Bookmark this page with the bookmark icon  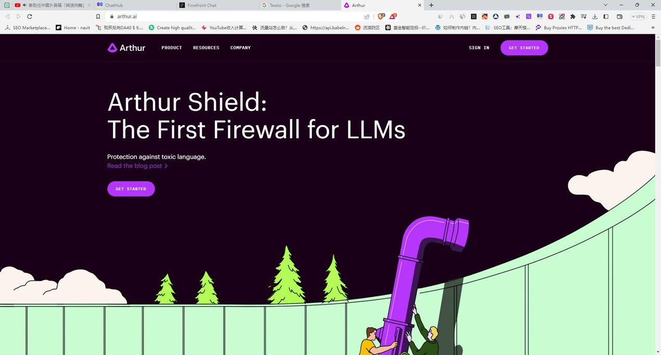coord(98,17)
